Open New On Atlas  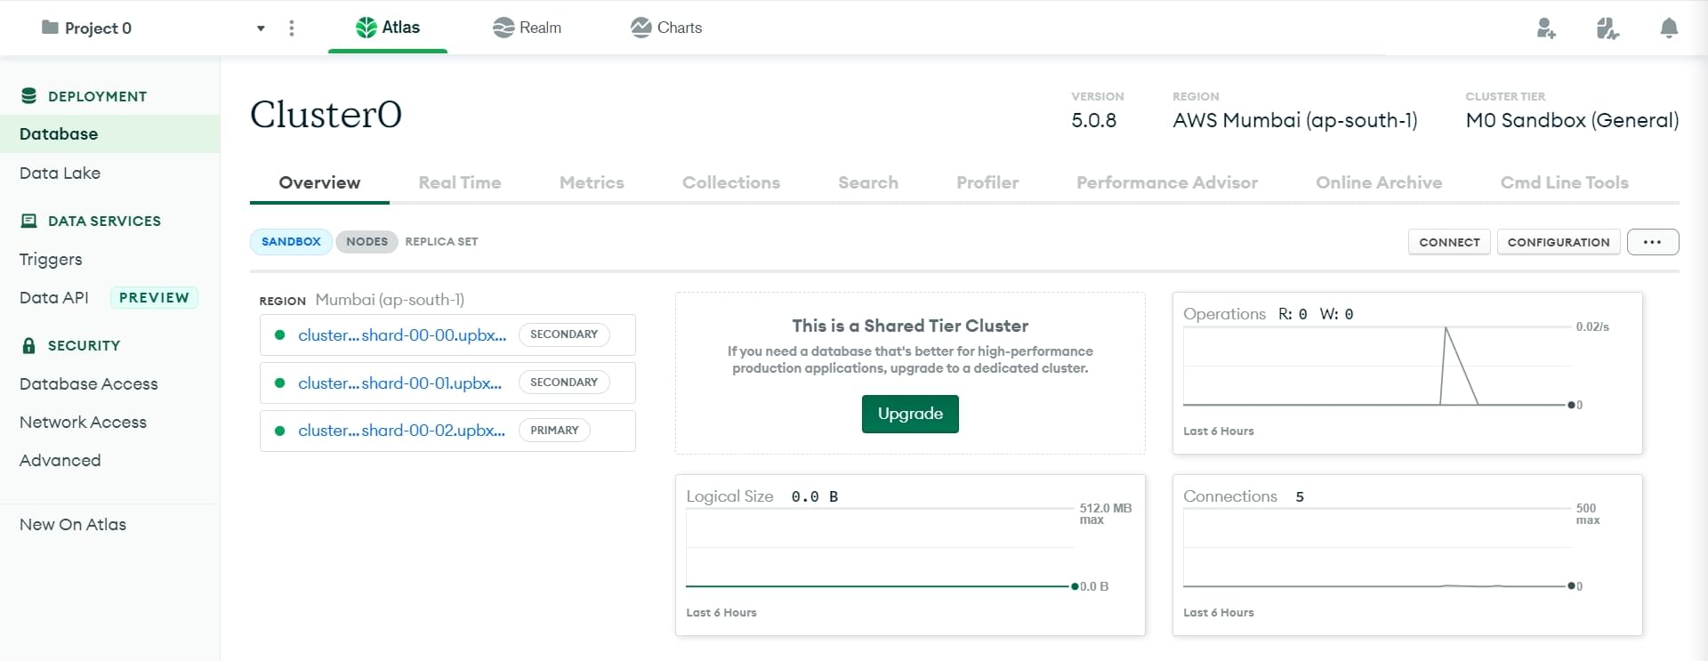pyautogui.click(x=73, y=524)
